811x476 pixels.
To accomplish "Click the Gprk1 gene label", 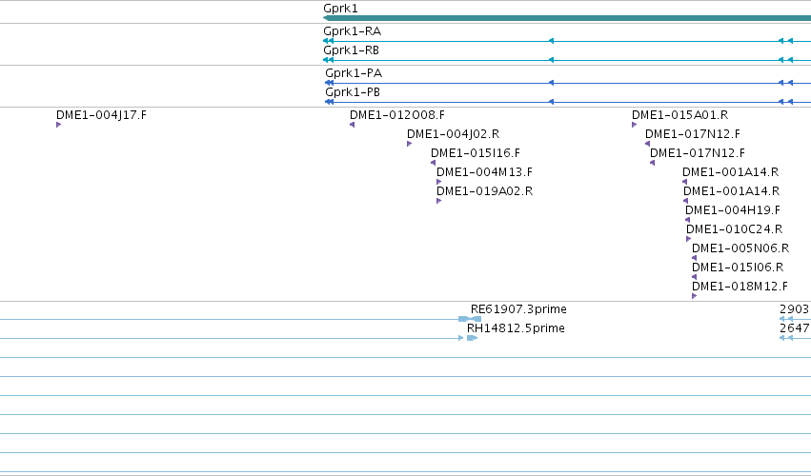I will click(x=340, y=9).
